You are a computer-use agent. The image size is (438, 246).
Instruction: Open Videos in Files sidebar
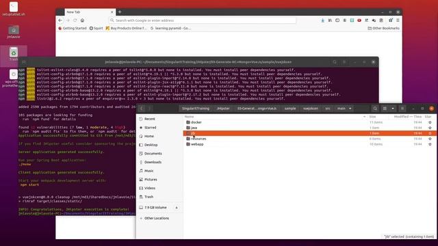point(159,188)
